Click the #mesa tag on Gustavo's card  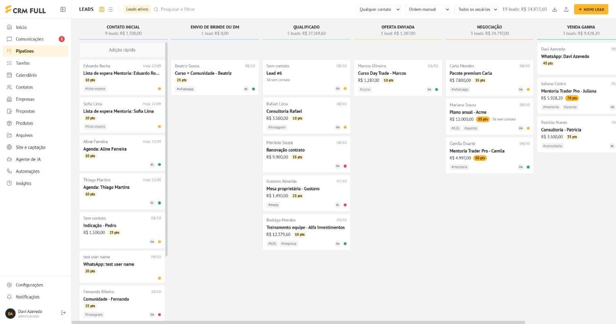[273, 205]
